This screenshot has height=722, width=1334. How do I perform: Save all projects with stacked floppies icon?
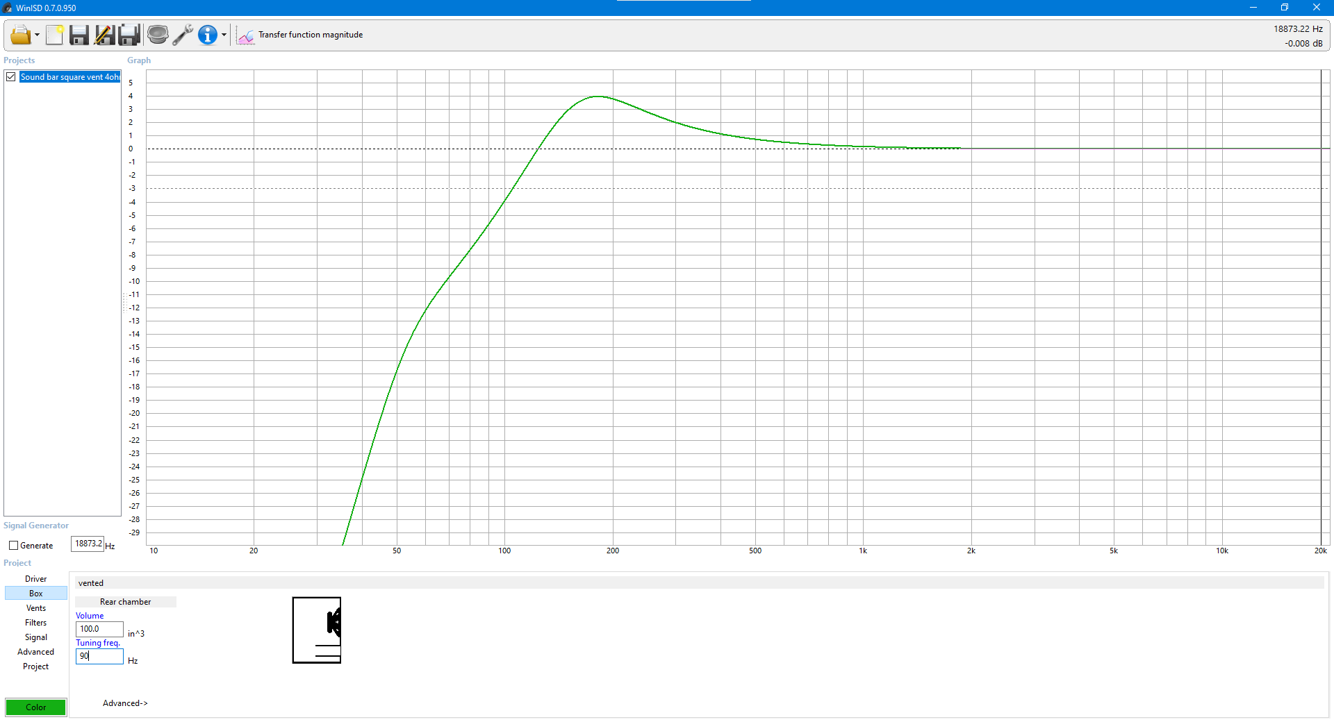point(130,35)
